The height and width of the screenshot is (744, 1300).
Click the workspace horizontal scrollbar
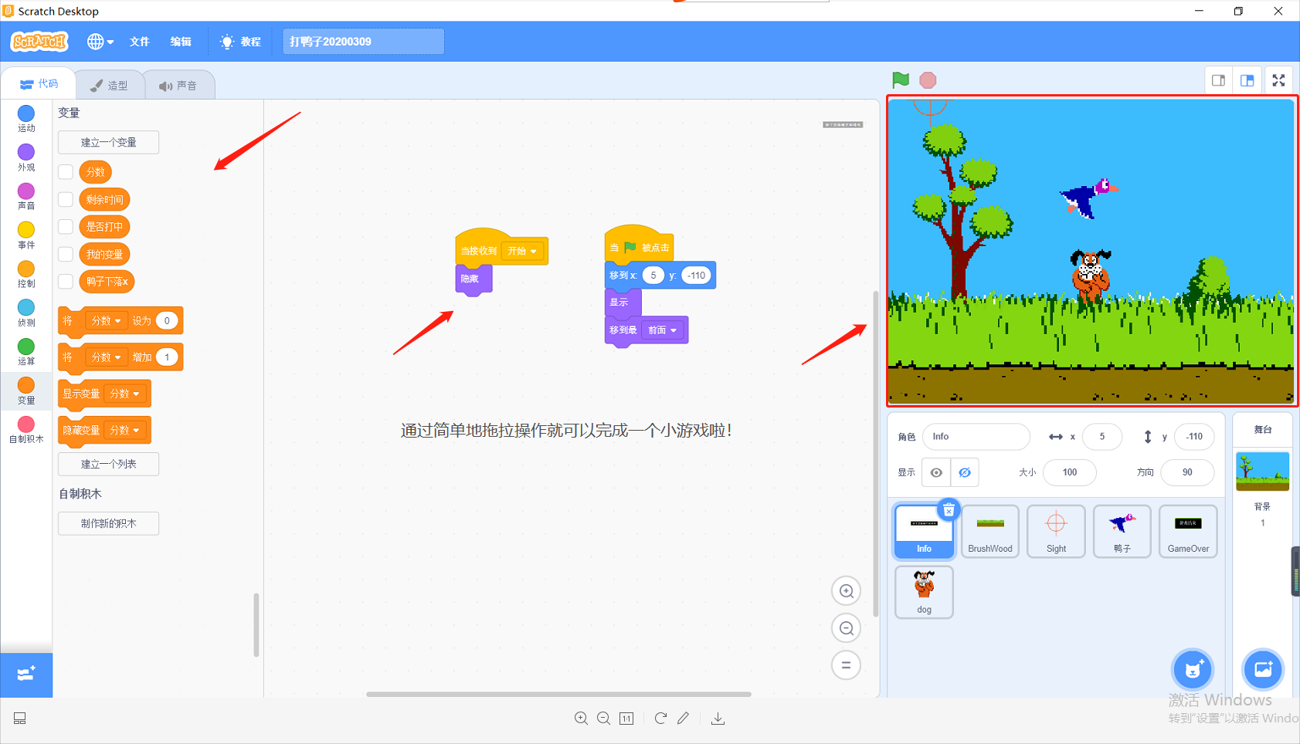pyautogui.click(x=558, y=694)
